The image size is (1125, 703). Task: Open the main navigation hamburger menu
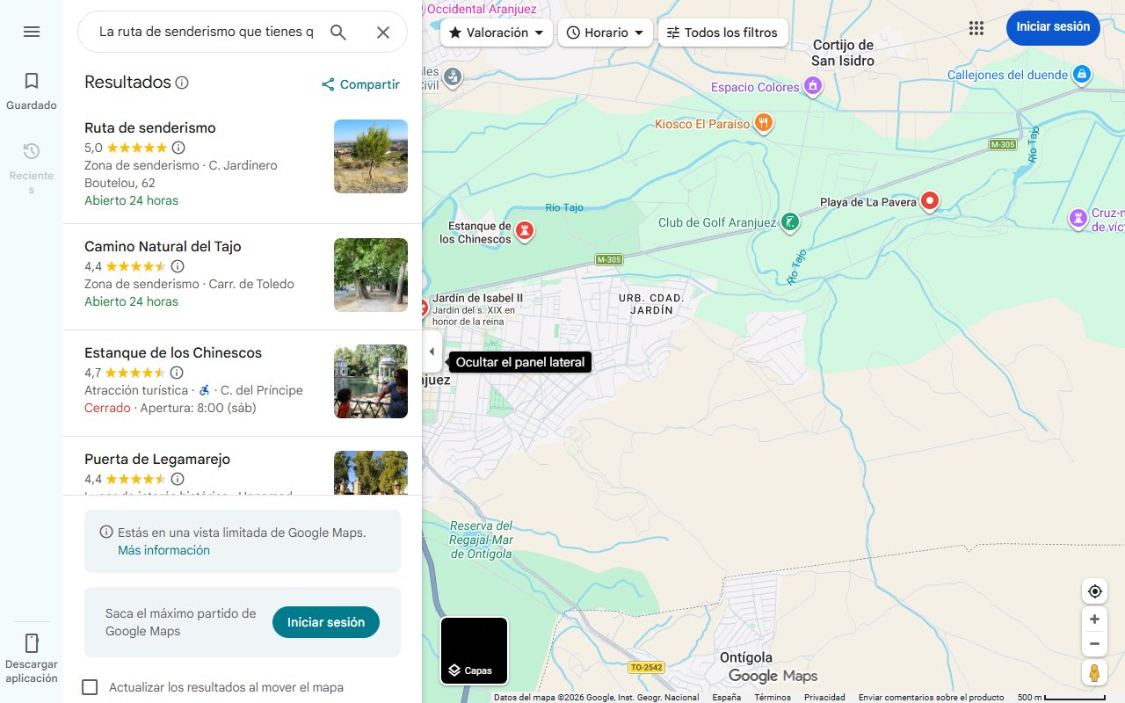[32, 32]
